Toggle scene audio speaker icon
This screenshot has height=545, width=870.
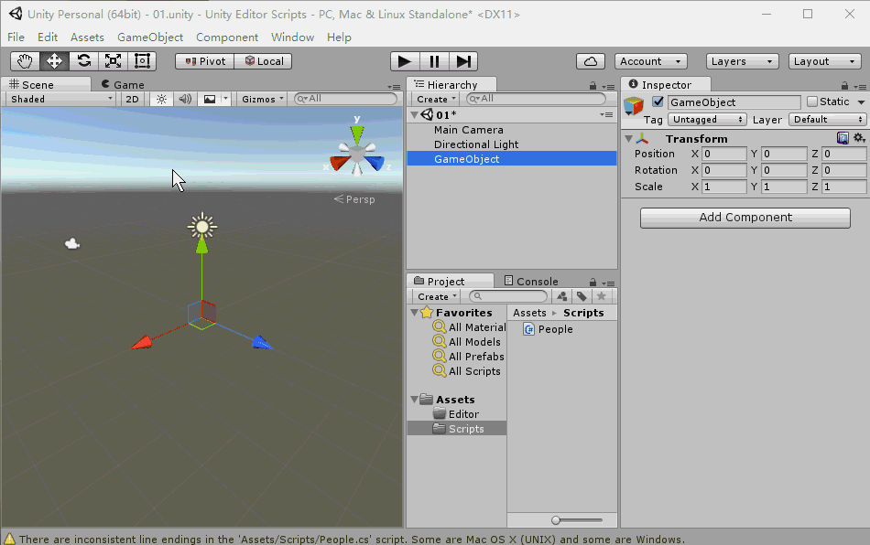point(185,99)
